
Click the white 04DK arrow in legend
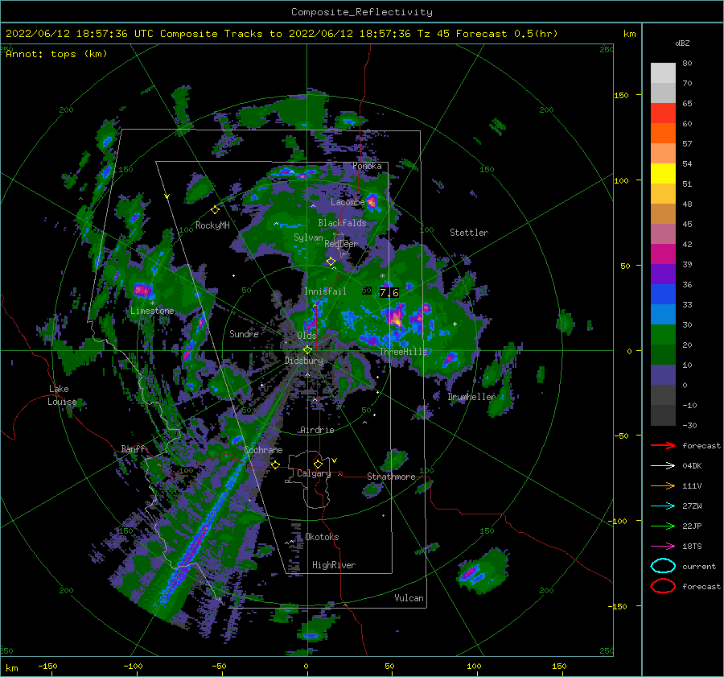(663, 465)
